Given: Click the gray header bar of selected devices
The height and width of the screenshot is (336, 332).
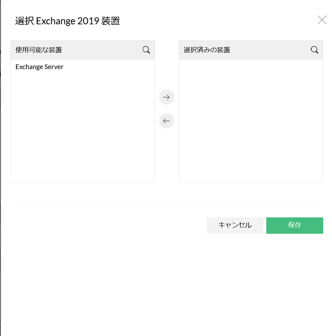Looking at the screenshot, I should tap(269, 50).
